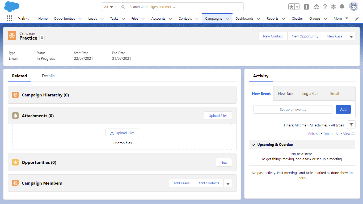This screenshot has height=204, width=363.
Task: Open the Campaign Hierarchy (0) related list
Action: (45, 95)
